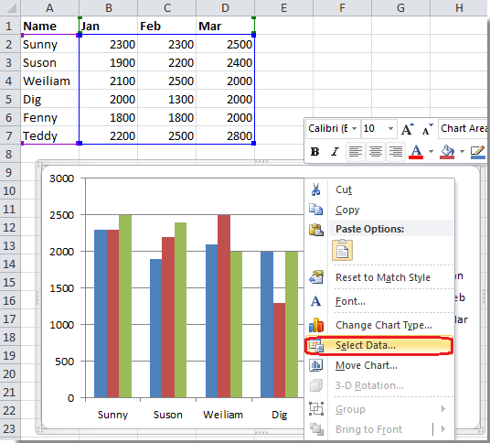Viewport: 490px width, 443px height.
Task: Click Weiliam's red Feb bar
Action: click(224, 306)
